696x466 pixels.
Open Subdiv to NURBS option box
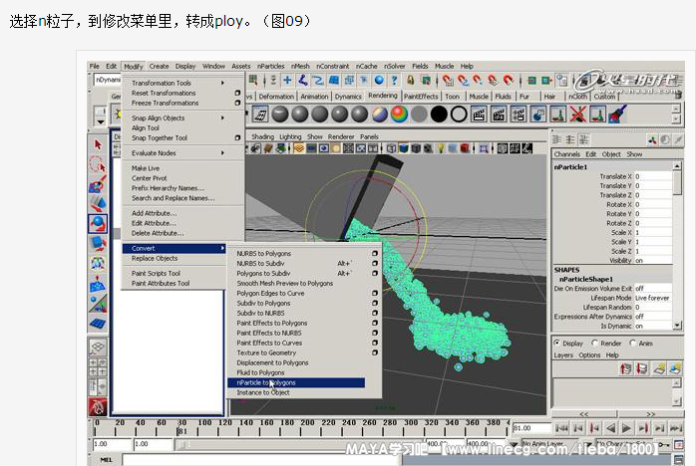[x=375, y=313]
